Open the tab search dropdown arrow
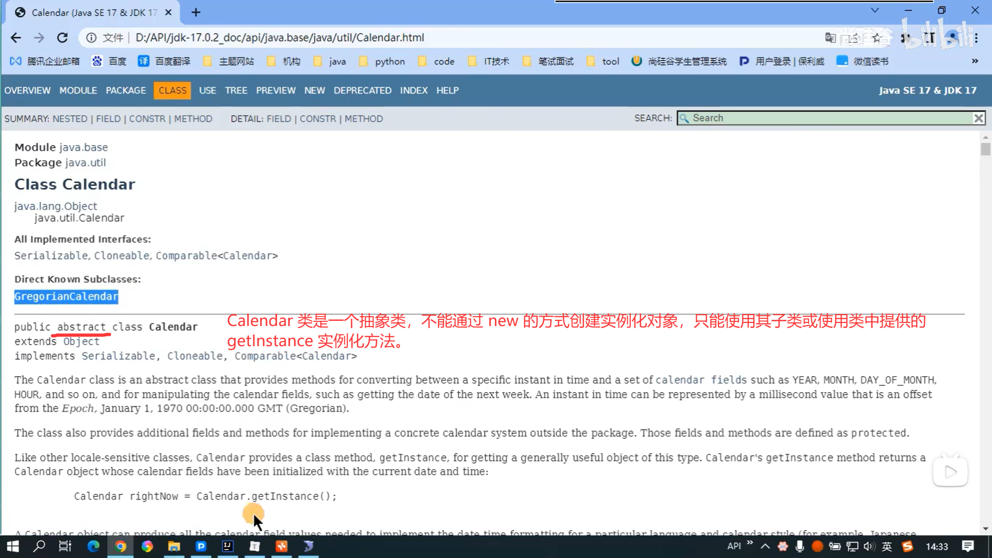 [x=875, y=10]
